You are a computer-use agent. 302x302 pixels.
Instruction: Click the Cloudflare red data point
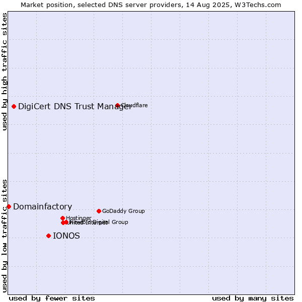pyautogui.click(x=117, y=105)
